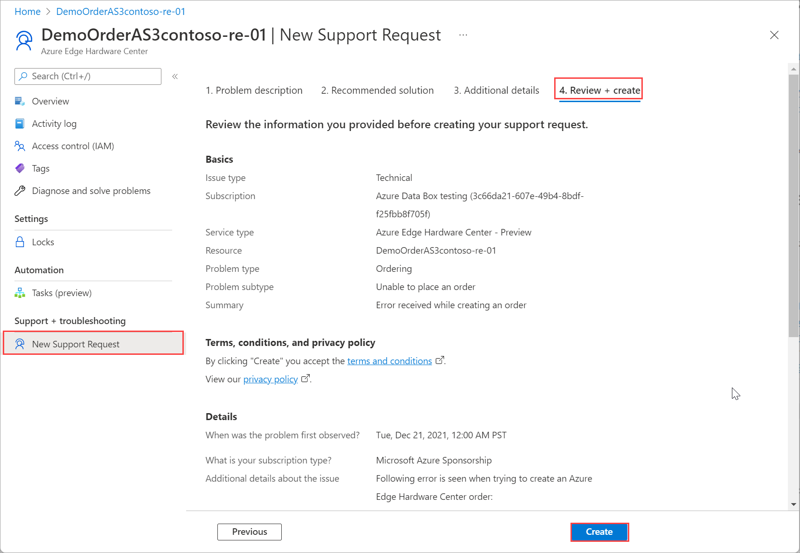Open the terms and conditions link
800x553 pixels.
point(390,361)
